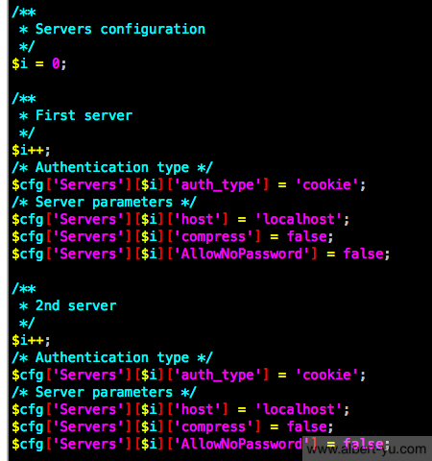Click the www.albert-yu.com watermark
This screenshot has width=432, height=461.
[367, 449]
